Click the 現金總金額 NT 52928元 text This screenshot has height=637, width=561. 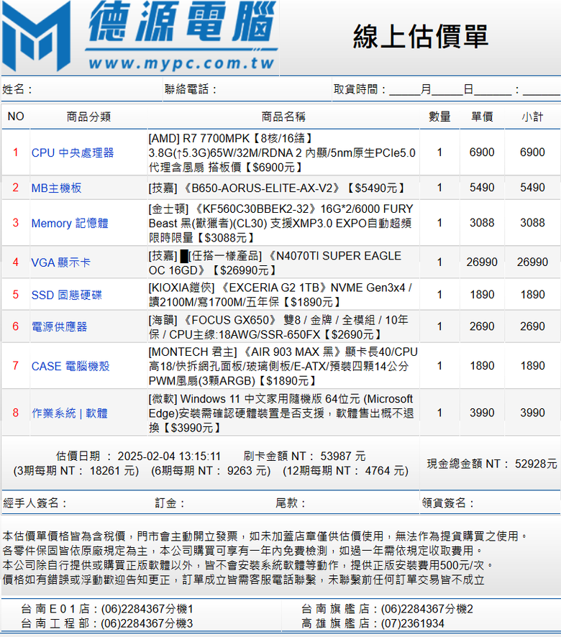(492, 464)
